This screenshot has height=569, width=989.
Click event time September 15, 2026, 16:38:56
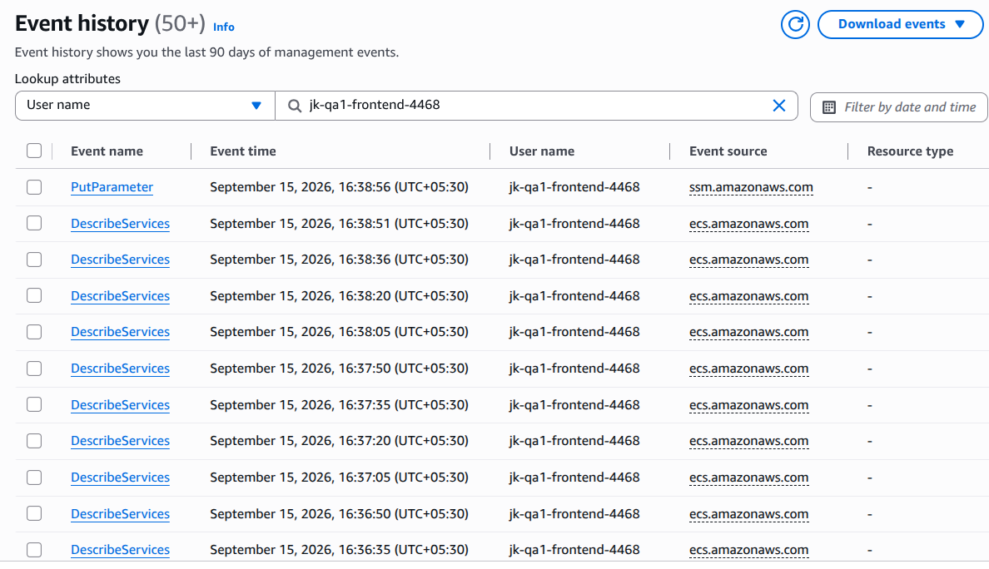point(340,187)
